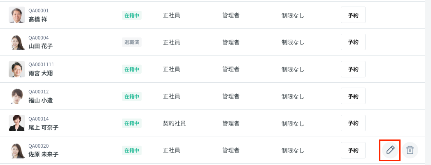Select the 契約社員 employment type cell

click(174, 123)
